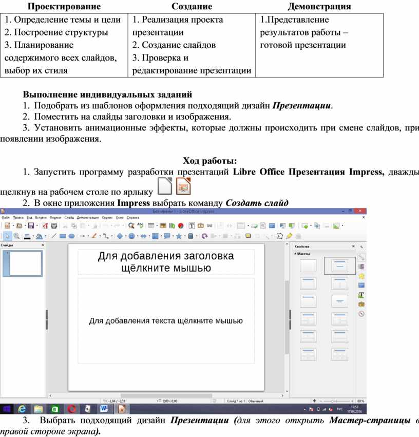419x437 pixels.
Task: Select the Ellipse drawing tool
Action: click(71, 236)
